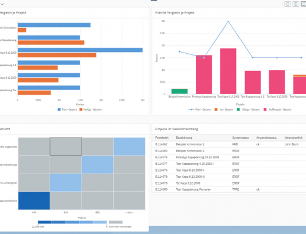This screenshot has width=306, height=234.
Task: Select row Test Kapaplanung Personen
Action: click(229, 189)
